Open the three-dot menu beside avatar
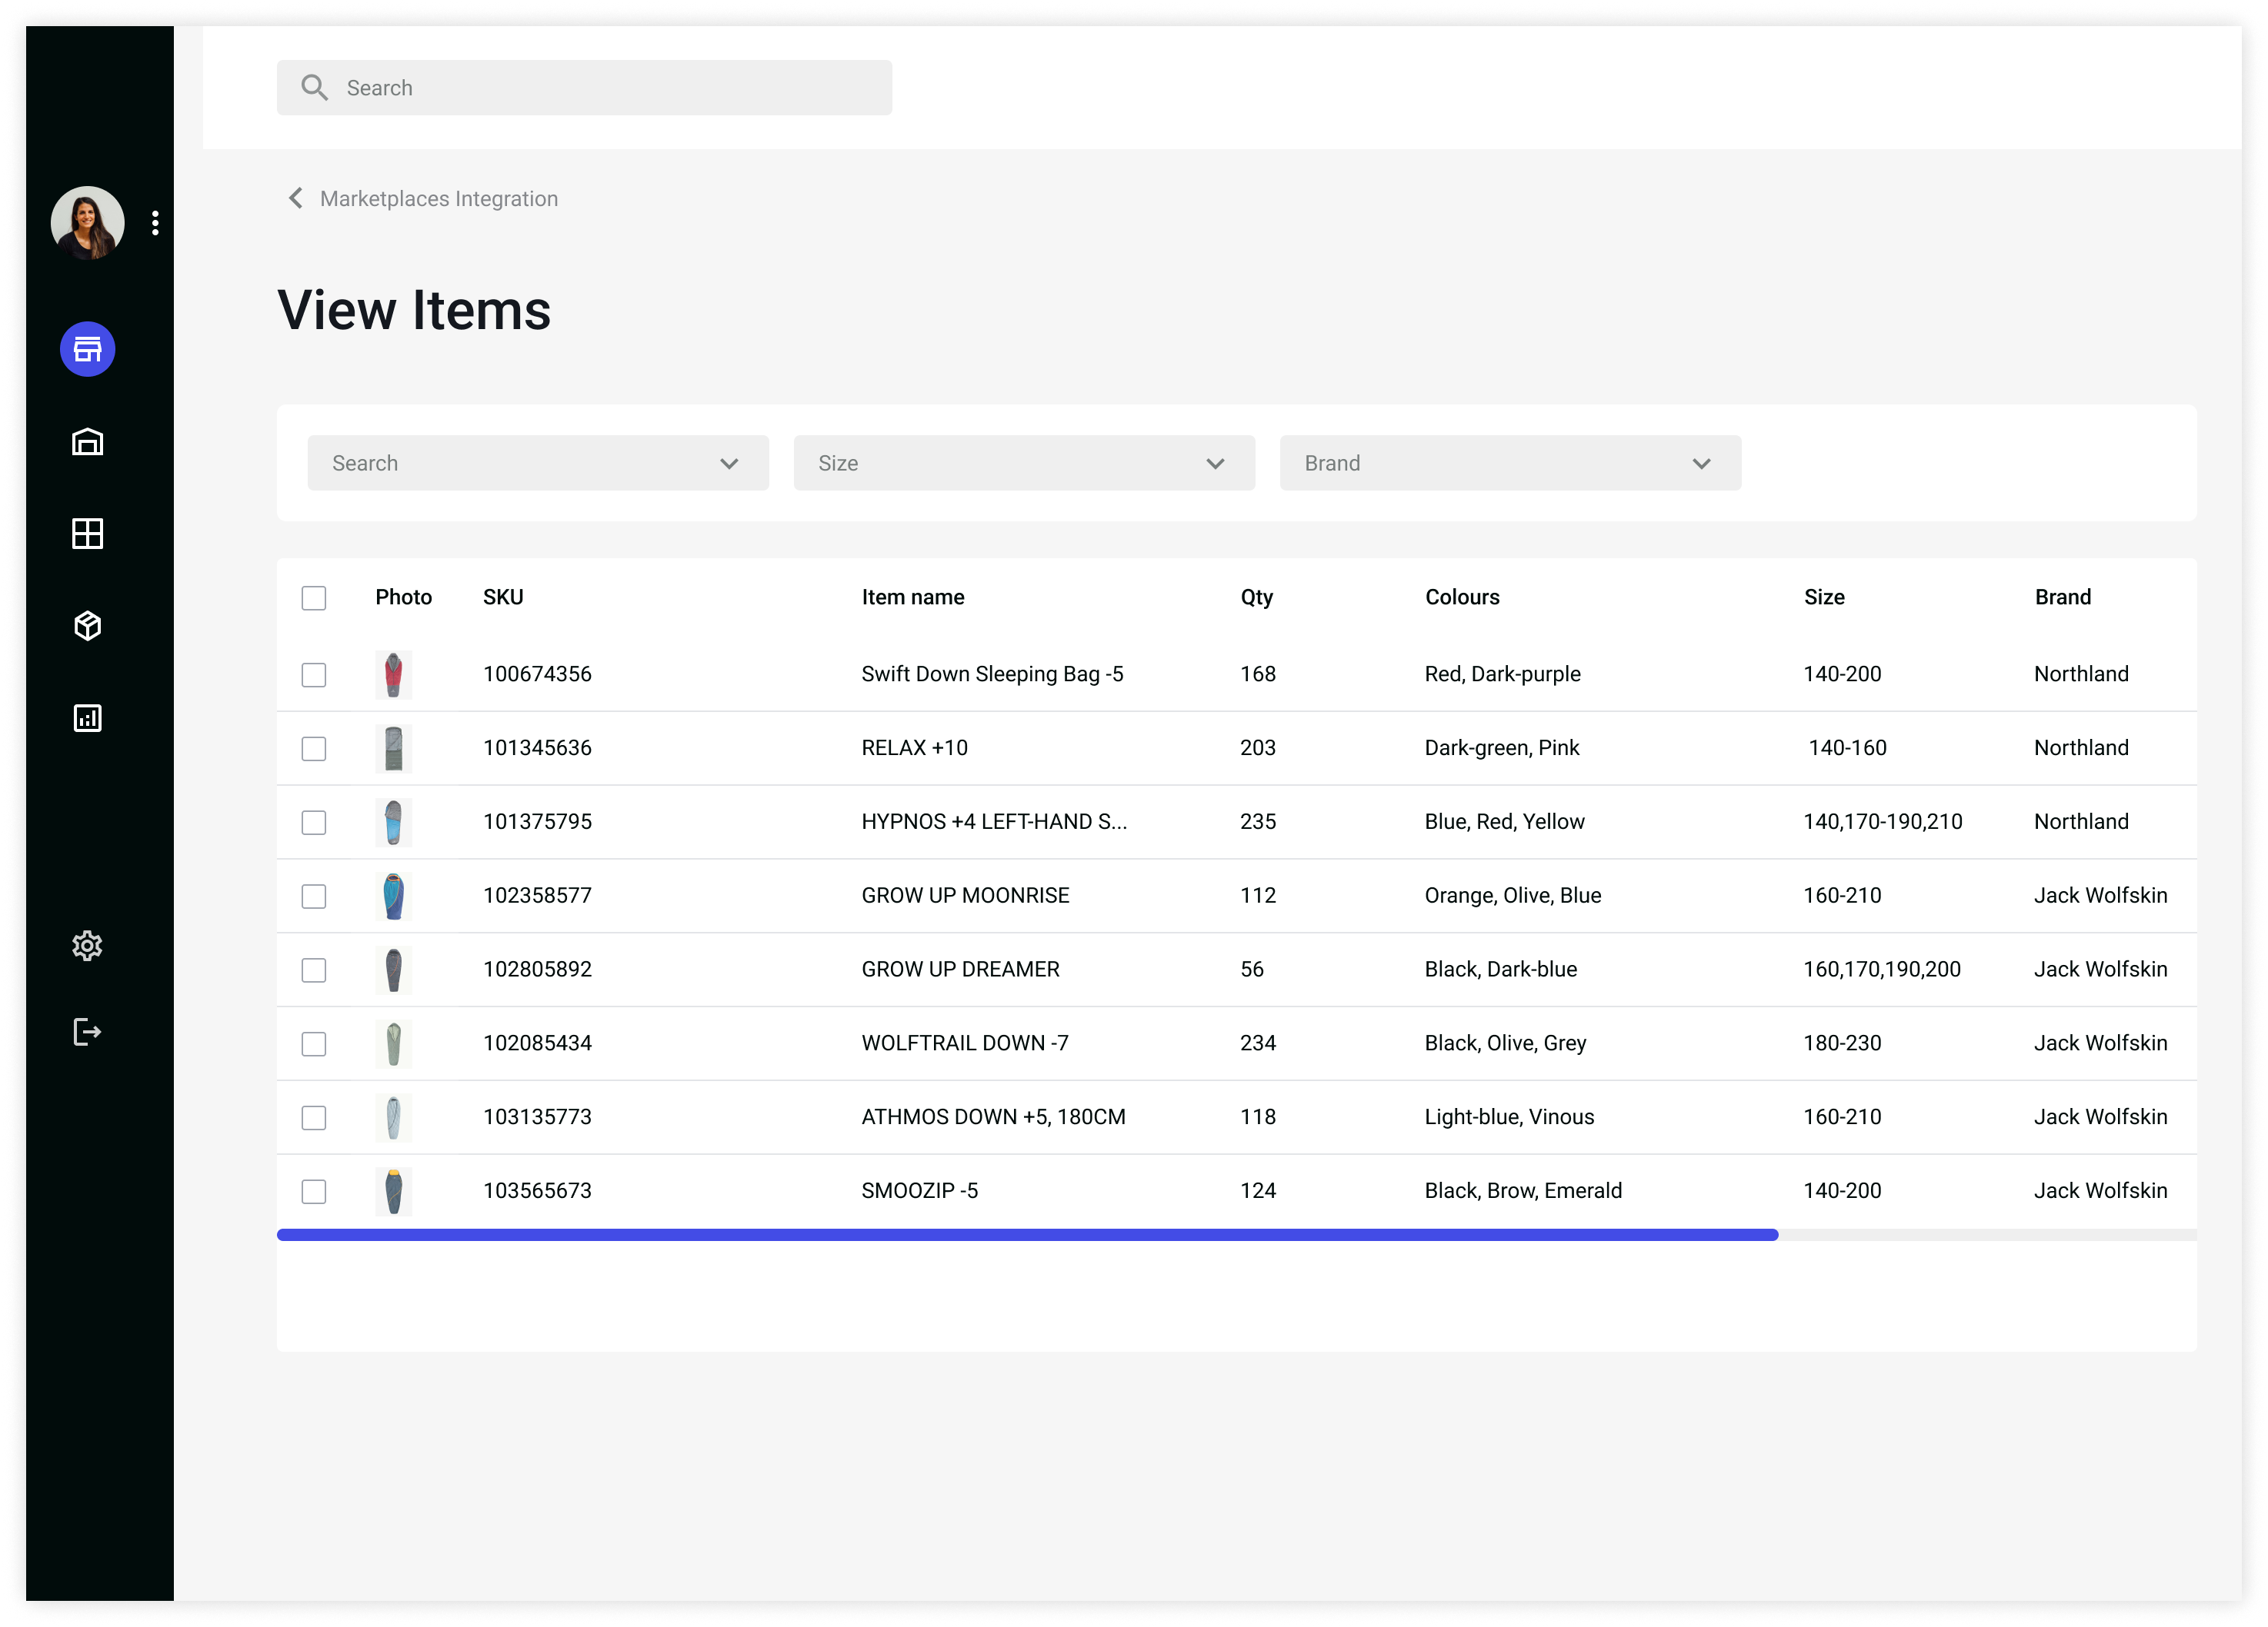The width and height of the screenshot is (2268, 1627). pos(155,223)
